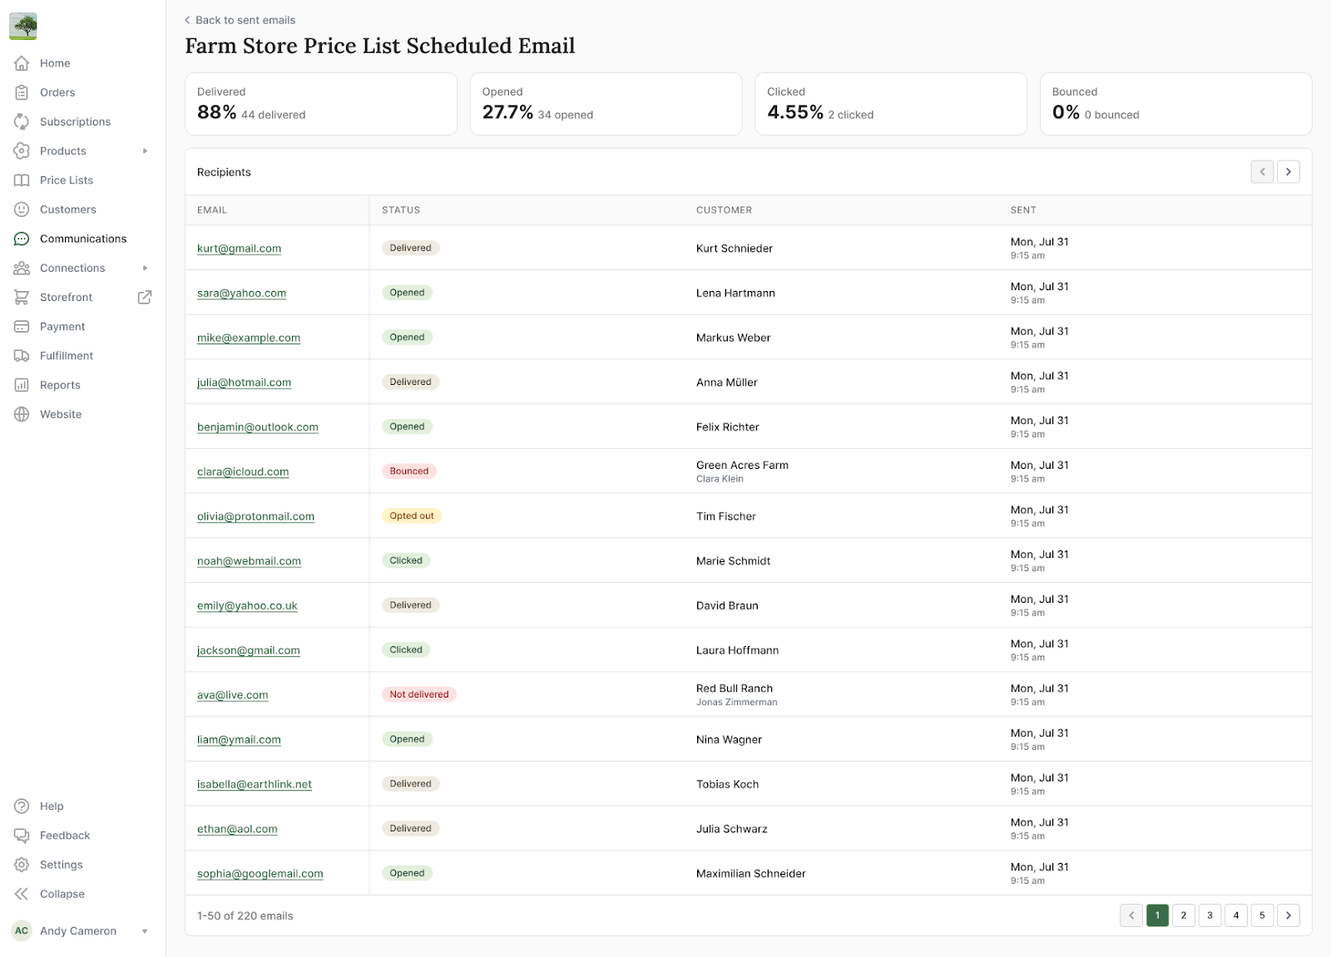Screen dimensions: 1331x957
Task: Click the farm tree logo
Action: [x=23, y=26]
